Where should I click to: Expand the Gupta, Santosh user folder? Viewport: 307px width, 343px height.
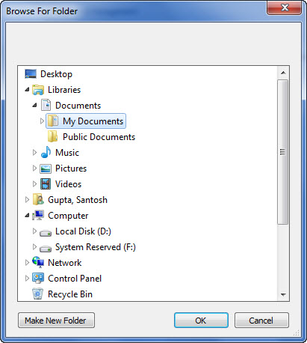pos(27,200)
